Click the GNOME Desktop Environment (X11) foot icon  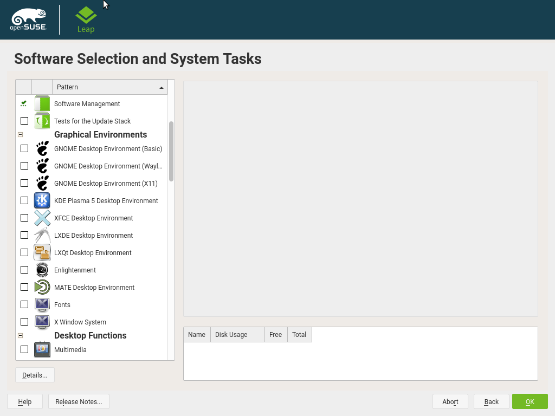pyautogui.click(x=42, y=183)
